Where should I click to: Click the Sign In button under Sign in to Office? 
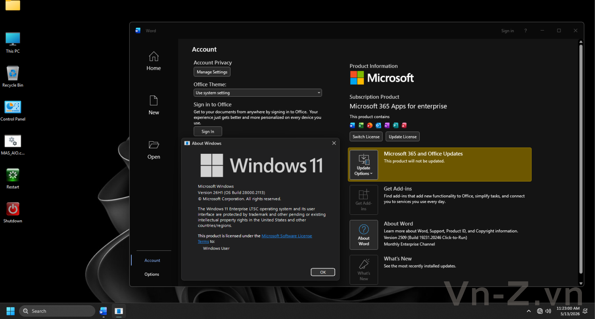(208, 132)
